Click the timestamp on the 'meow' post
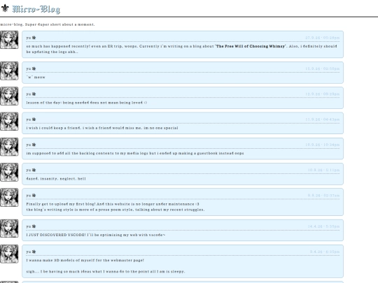 click(322, 68)
